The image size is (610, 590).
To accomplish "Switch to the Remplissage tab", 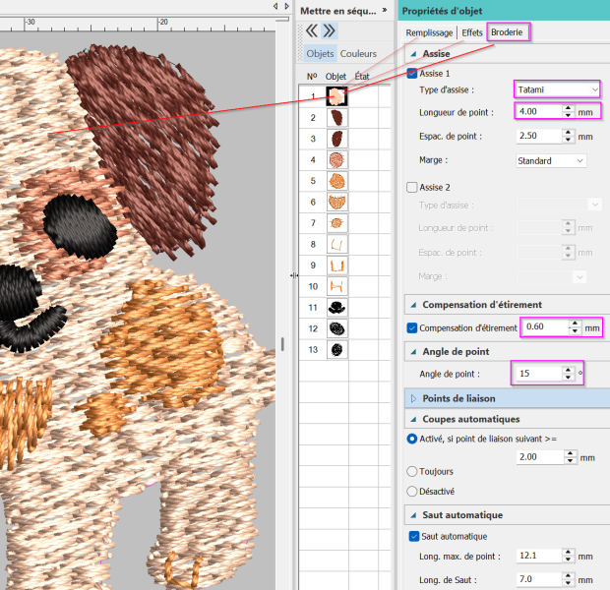I will [x=429, y=32].
